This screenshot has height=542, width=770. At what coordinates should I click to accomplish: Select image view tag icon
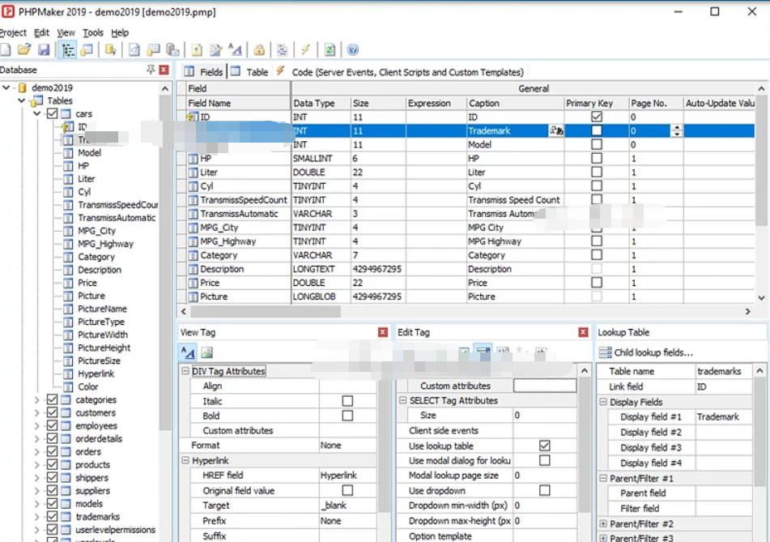(x=206, y=352)
